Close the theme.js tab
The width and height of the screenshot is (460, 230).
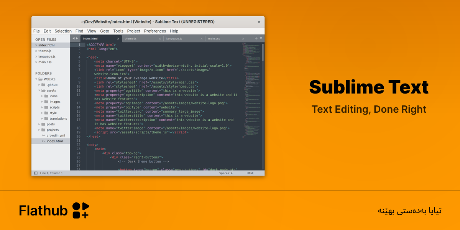pos(160,39)
